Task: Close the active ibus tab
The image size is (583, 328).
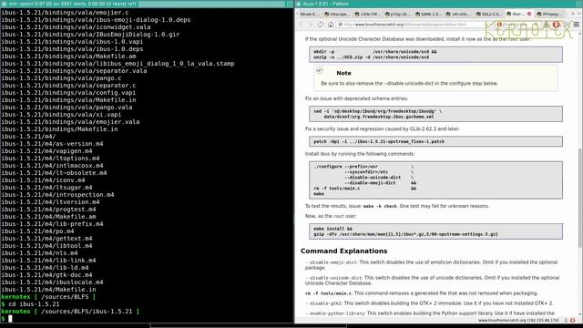Action: [x=528, y=14]
